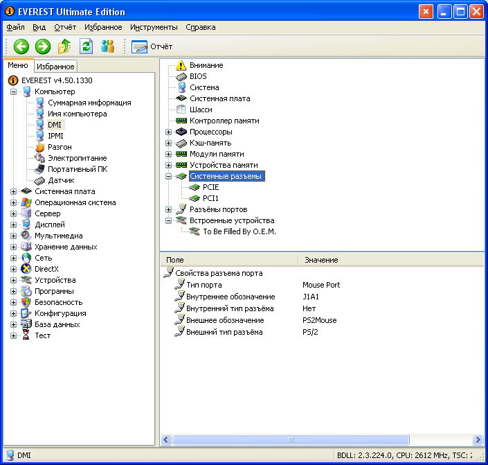Screen dimensions: 488x465
Task: Click the База данных database icon
Action: click(x=26, y=324)
